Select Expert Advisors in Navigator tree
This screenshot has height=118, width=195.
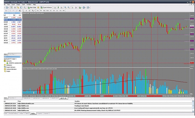(11, 67)
